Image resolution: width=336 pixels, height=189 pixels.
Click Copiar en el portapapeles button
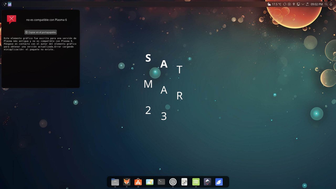[x=41, y=32]
